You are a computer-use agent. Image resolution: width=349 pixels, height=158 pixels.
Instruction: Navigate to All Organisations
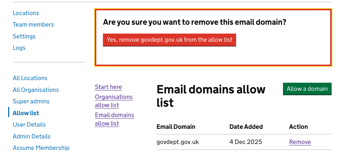pos(36,90)
